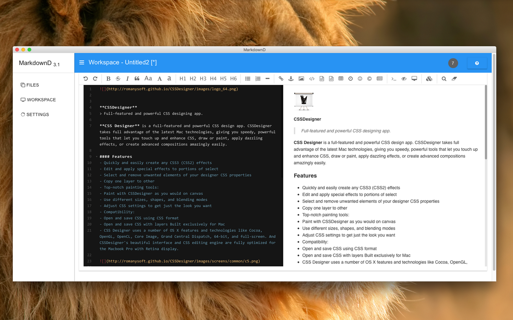Viewport: 513px width, 320px height.
Task: Open the emoji picker
Action: (360, 79)
